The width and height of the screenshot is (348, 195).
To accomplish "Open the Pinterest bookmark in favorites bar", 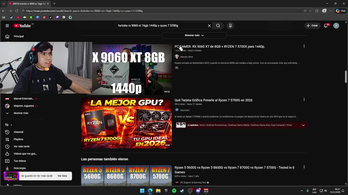I will (44, 17).
